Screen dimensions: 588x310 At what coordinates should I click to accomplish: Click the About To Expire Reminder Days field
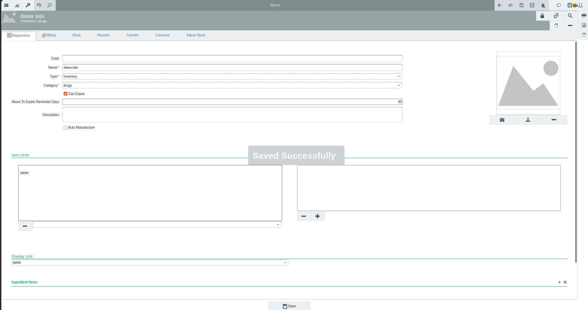232,102
